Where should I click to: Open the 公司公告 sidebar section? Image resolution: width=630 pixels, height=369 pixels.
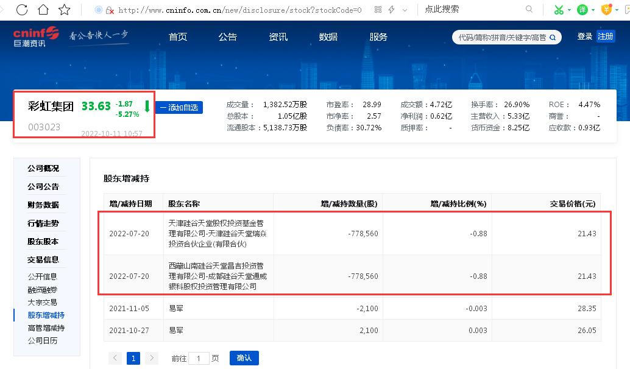click(43, 187)
